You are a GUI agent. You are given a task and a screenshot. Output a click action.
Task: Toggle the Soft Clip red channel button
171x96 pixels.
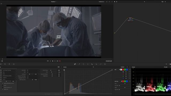pos(123,81)
